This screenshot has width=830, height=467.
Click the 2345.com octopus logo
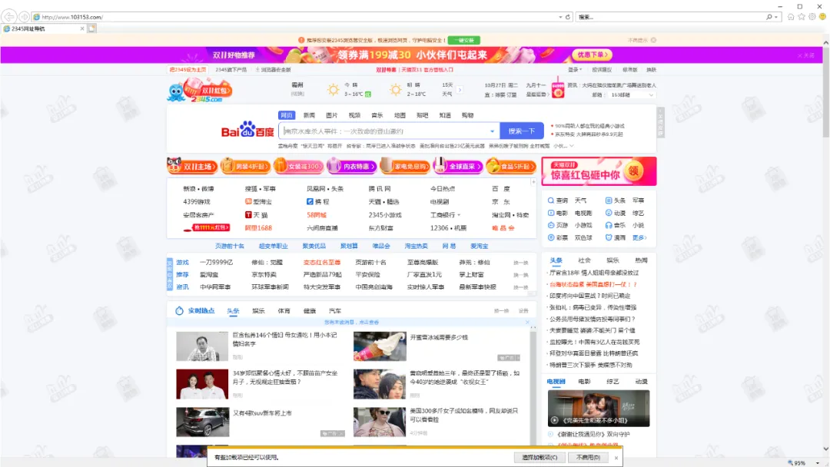click(x=200, y=90)
